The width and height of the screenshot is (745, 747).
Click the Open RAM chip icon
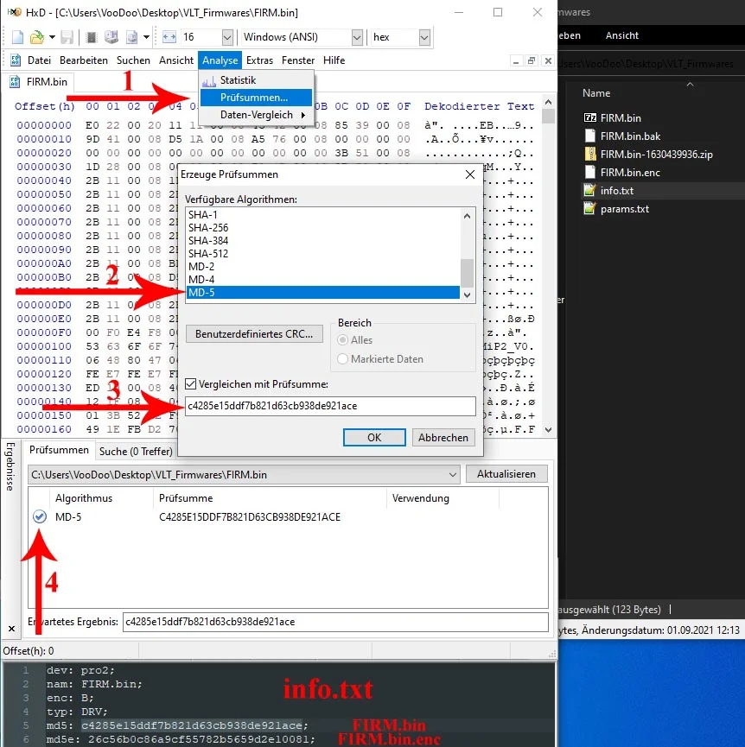pos(91,37)
